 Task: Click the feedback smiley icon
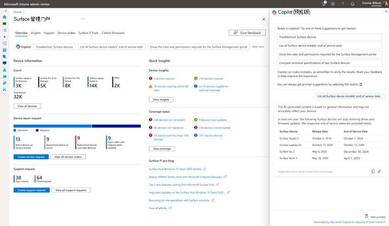(352, 4)
